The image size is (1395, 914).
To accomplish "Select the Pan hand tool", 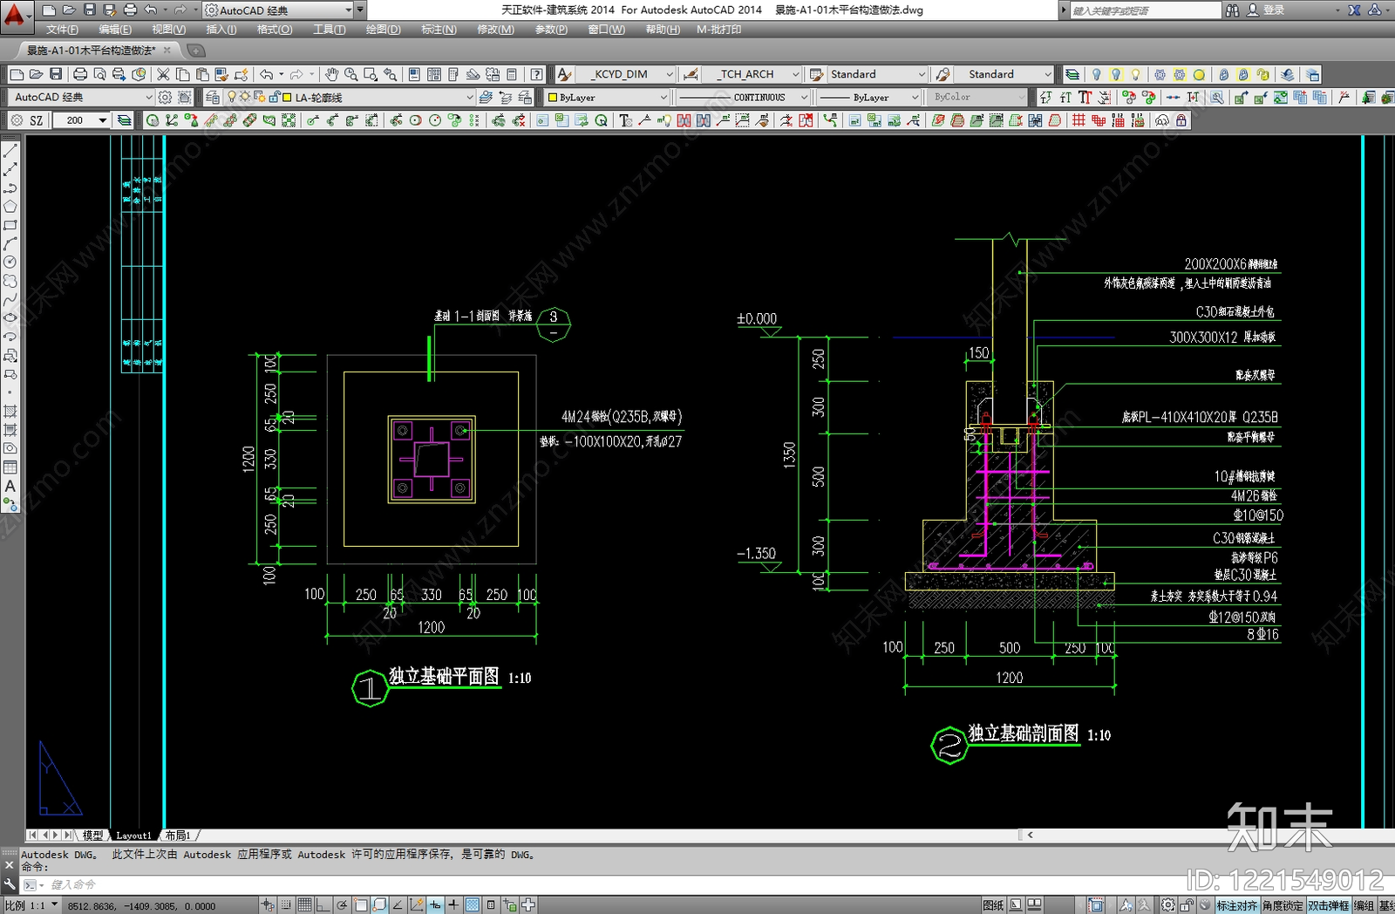I will 331,74.
